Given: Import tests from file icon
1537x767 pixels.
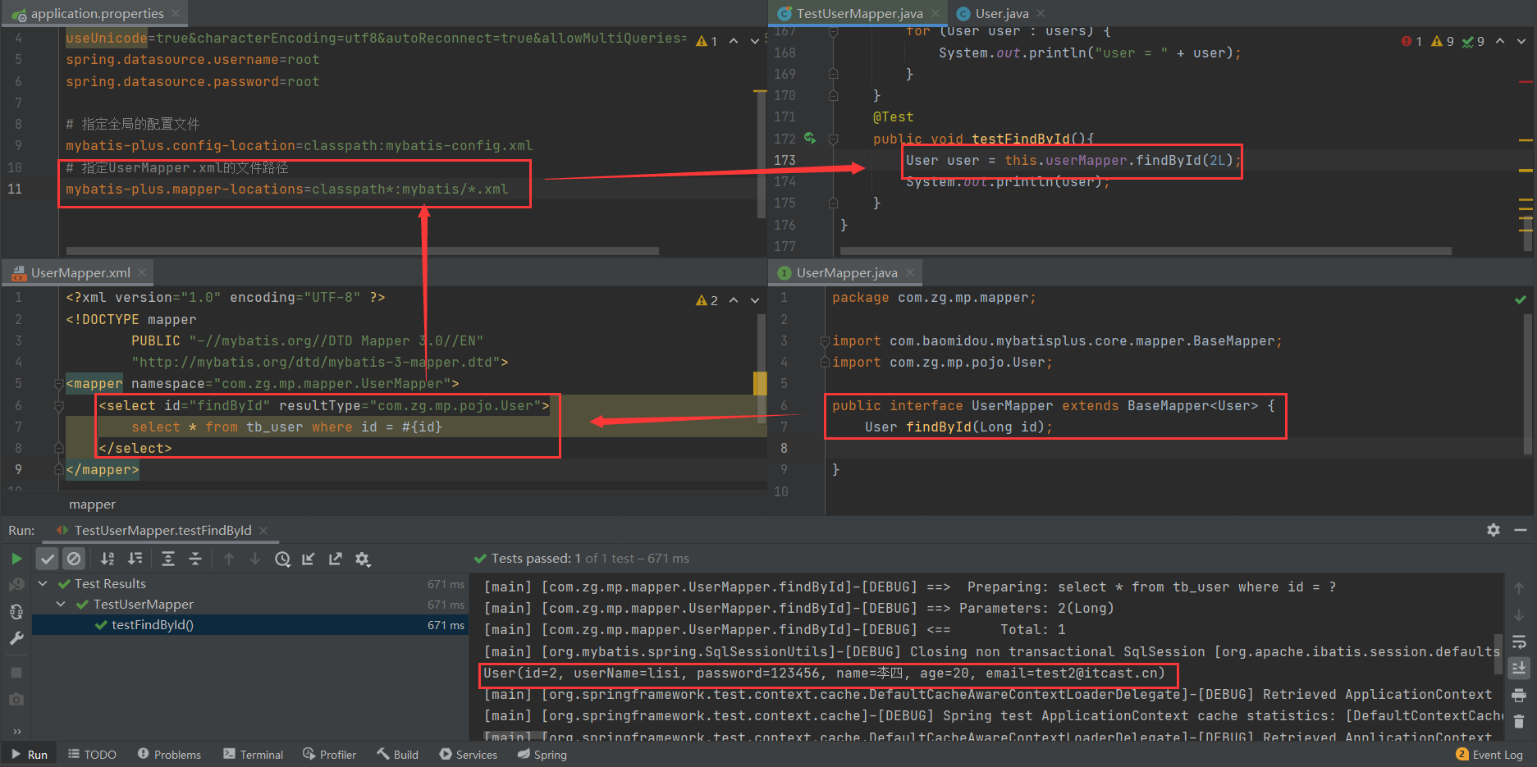Looking at the screenshot, I should pyautogui.click(x=309, y=559).
